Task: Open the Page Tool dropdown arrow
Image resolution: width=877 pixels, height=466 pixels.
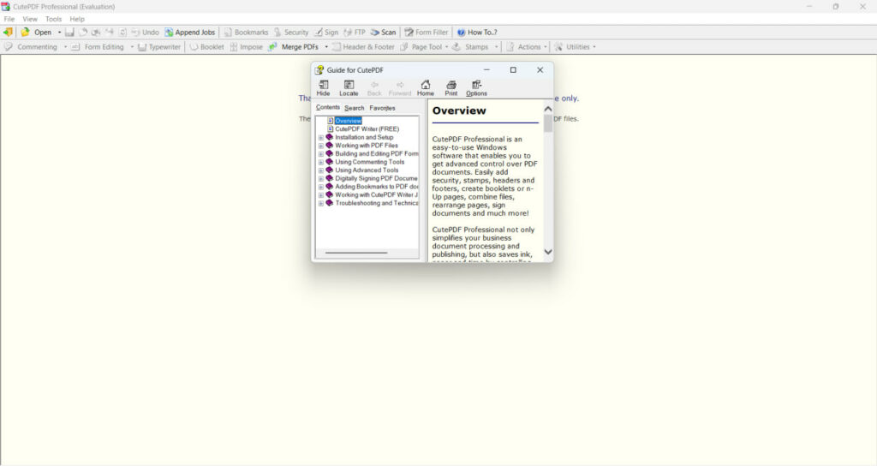Action: [x=446, y=47]
